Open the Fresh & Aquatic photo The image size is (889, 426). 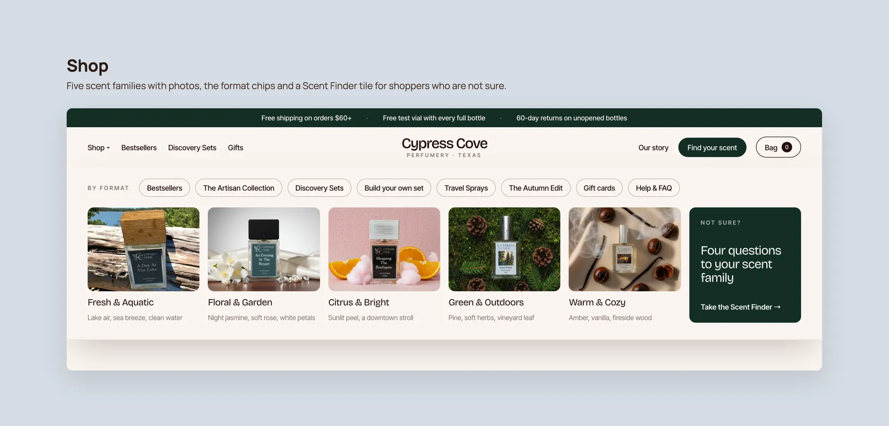pos(143,249)
